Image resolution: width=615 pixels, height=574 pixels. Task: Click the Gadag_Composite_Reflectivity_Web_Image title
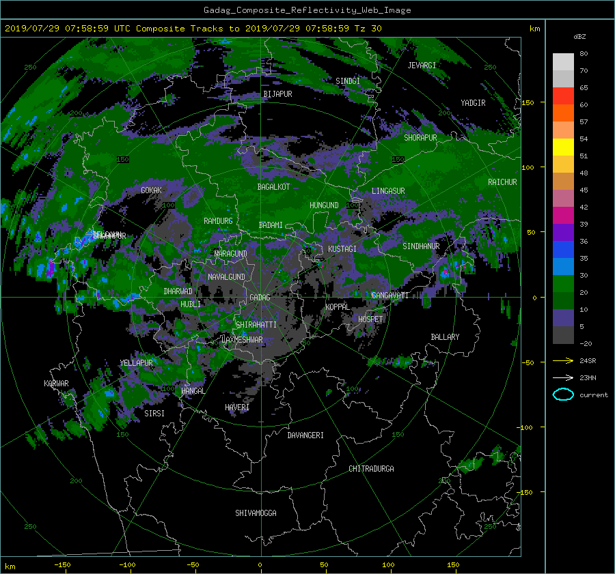[x=307, y=10]
